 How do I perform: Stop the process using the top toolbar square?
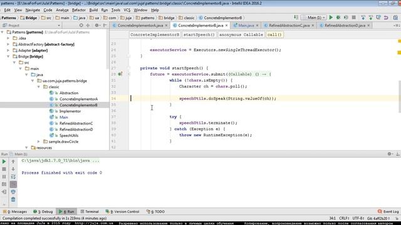pyautogui.click(x=353, y=17)
